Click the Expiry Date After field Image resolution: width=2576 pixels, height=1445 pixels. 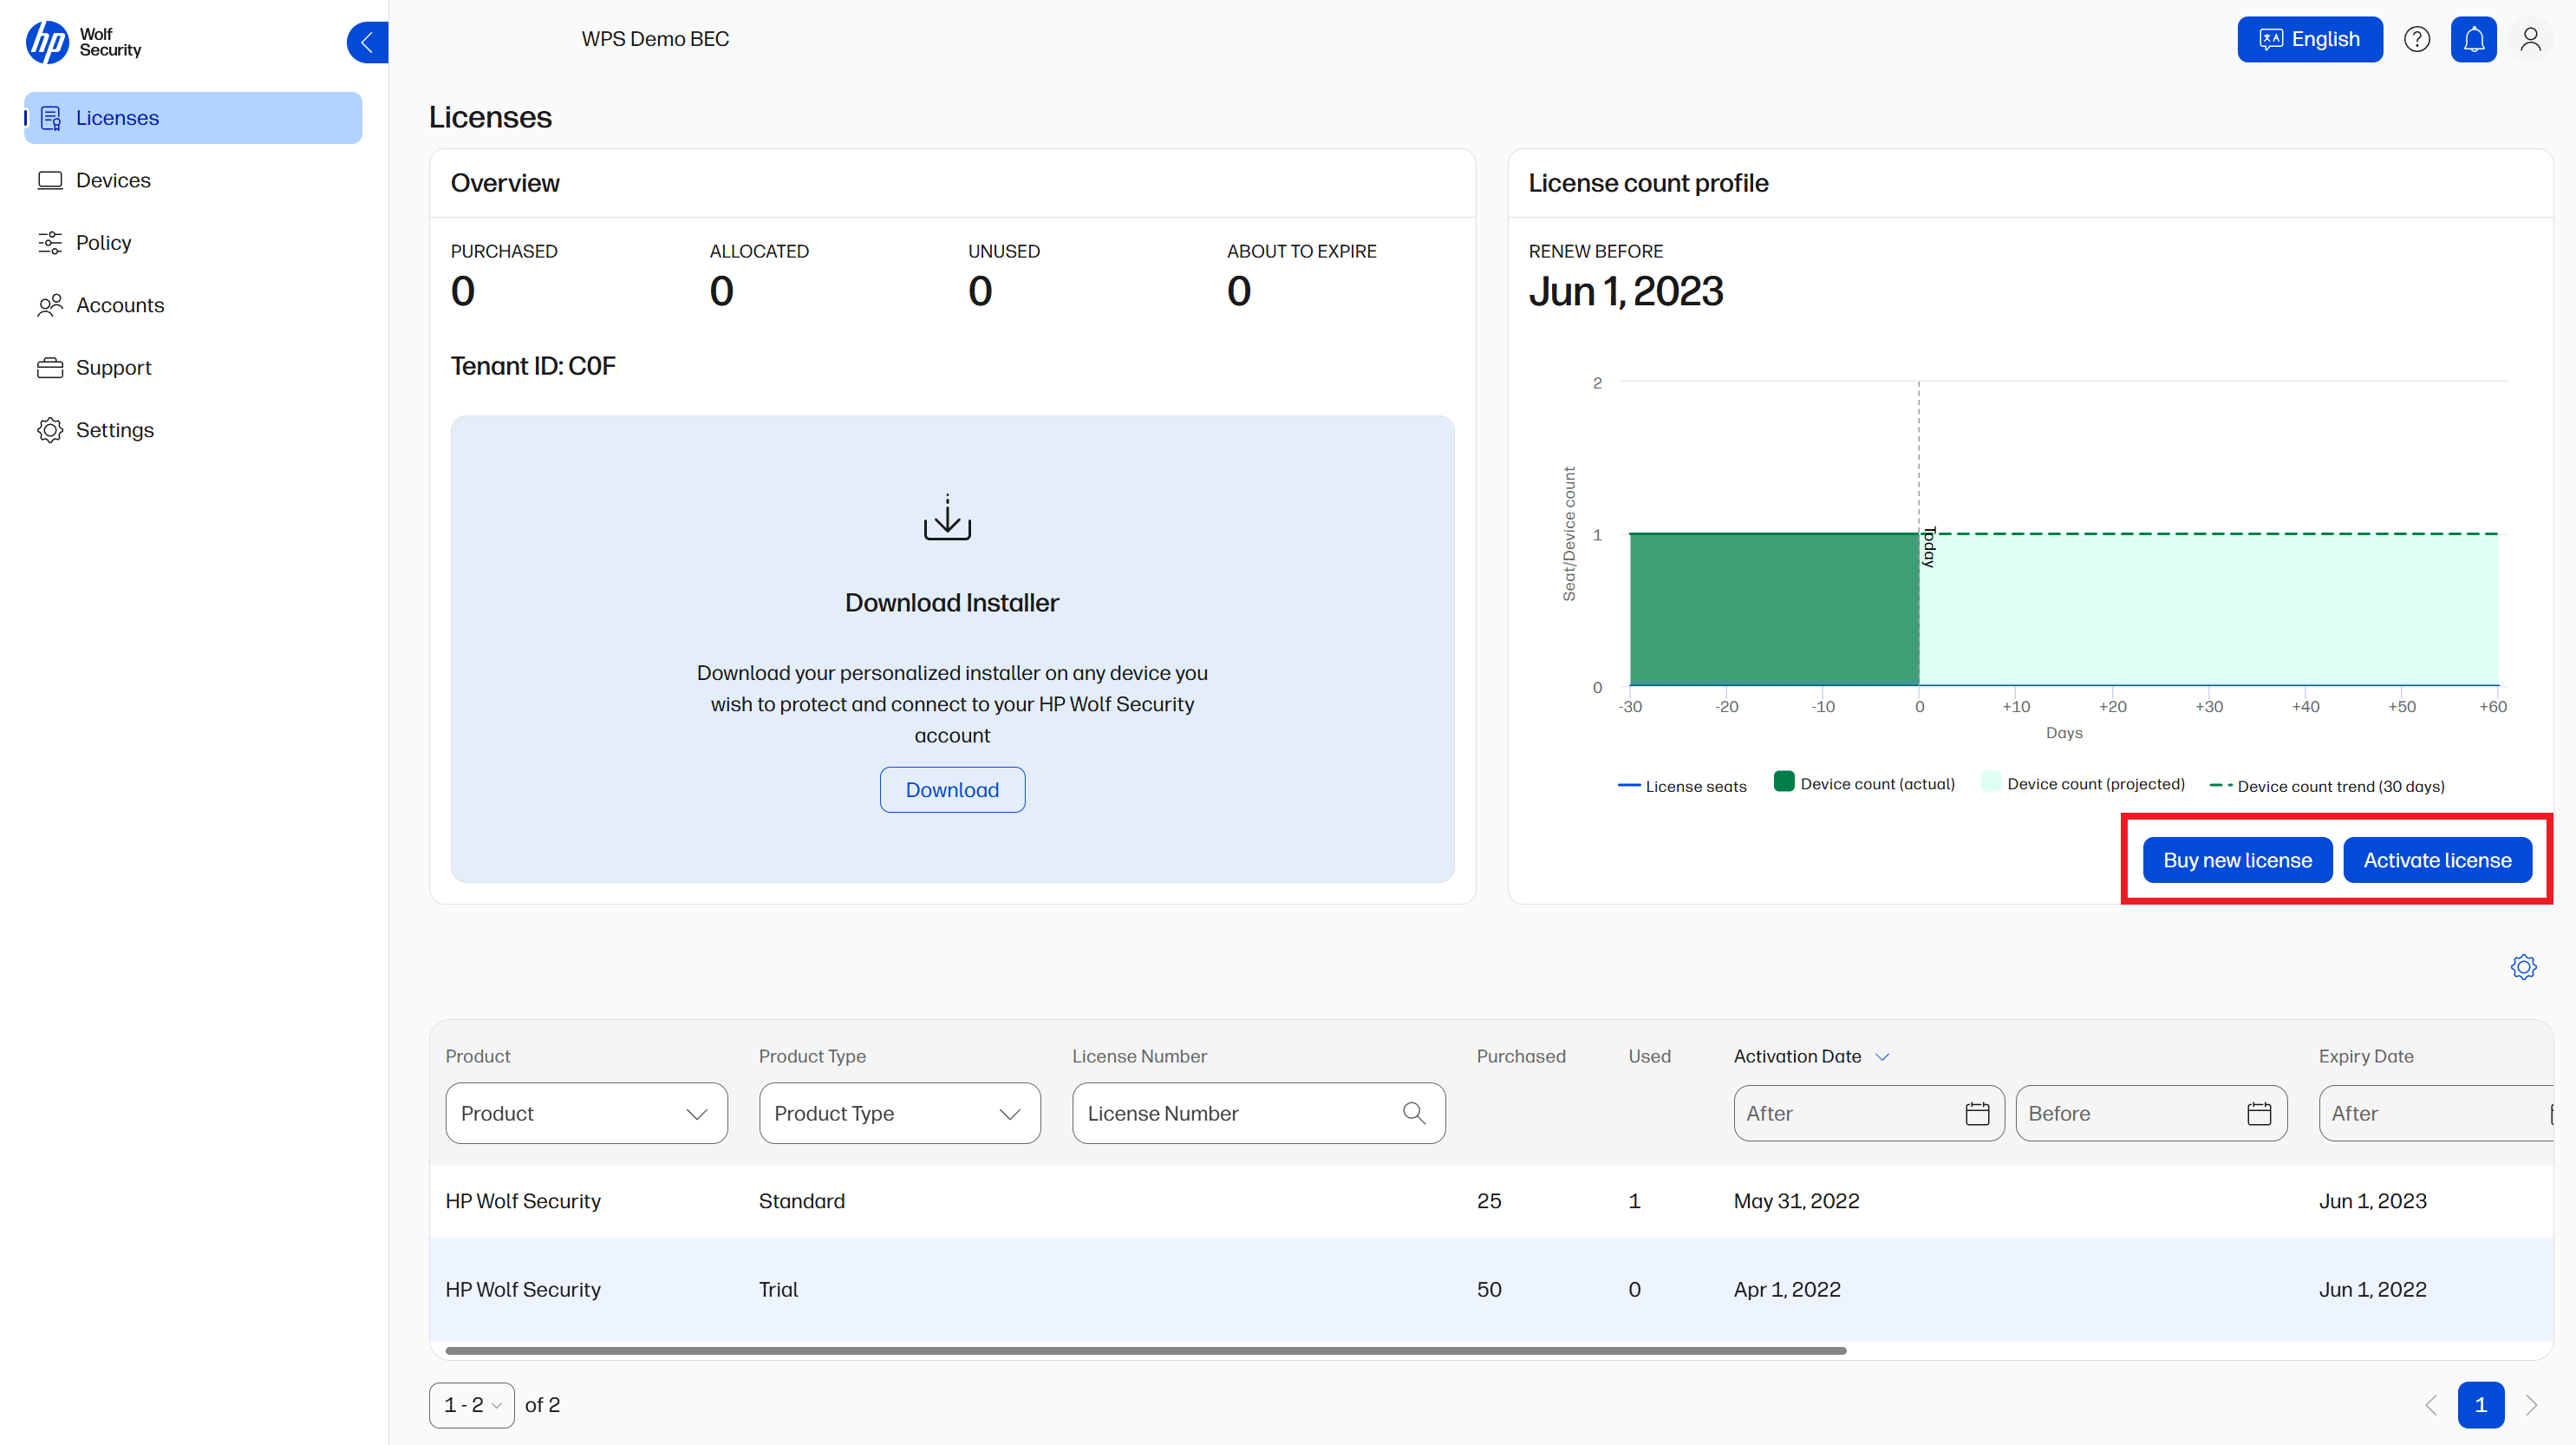2437,1113
